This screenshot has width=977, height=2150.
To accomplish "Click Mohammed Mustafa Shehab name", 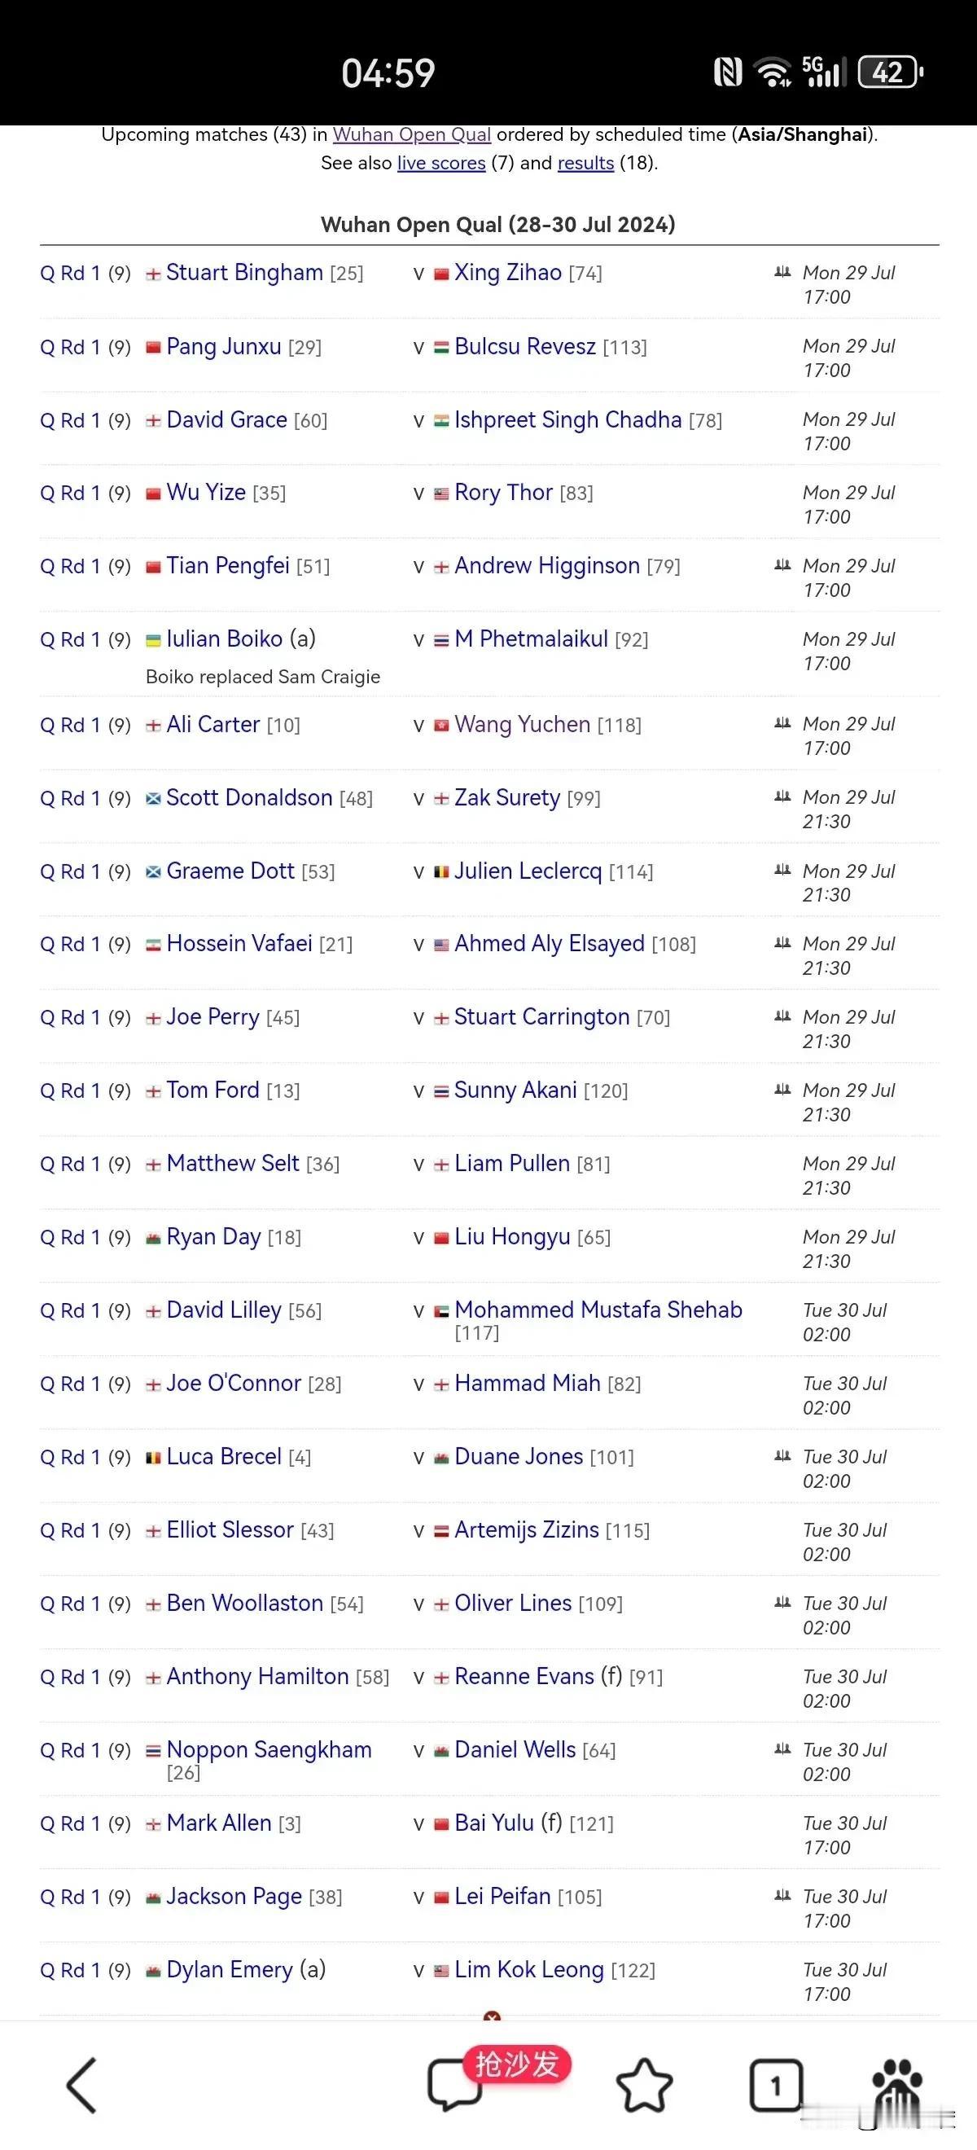I will pos(598,1310).
